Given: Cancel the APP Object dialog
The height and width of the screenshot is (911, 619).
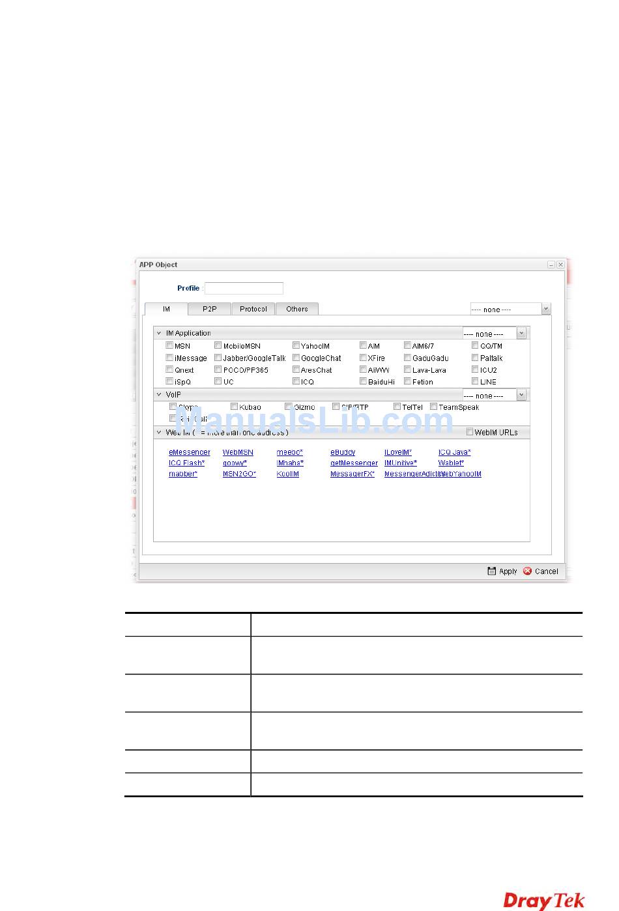Looking at the screenshot, I should tap(541, 571).
